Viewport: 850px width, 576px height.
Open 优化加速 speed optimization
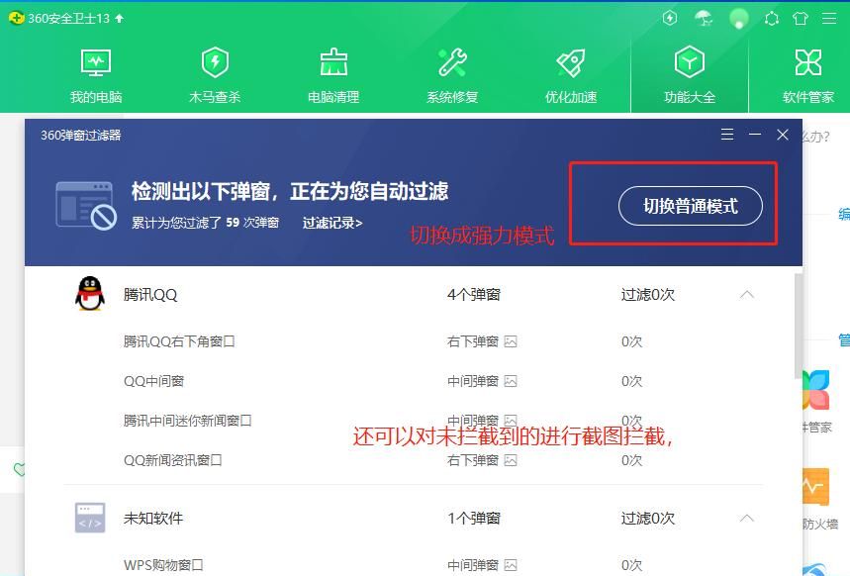point(571,72)
